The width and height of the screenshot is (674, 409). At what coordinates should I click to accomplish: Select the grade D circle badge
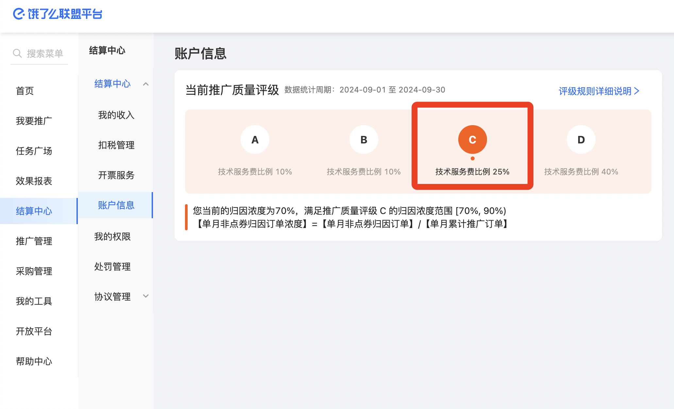point(581,139)
